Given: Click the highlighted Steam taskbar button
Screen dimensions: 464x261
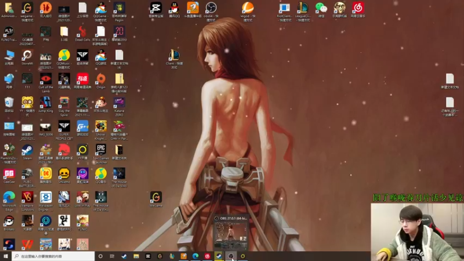Looking at the screenshot, I should 219,256.
